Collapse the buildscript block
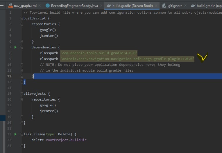The height and width of the screenshot is (153, 222). tap(22, 18)
